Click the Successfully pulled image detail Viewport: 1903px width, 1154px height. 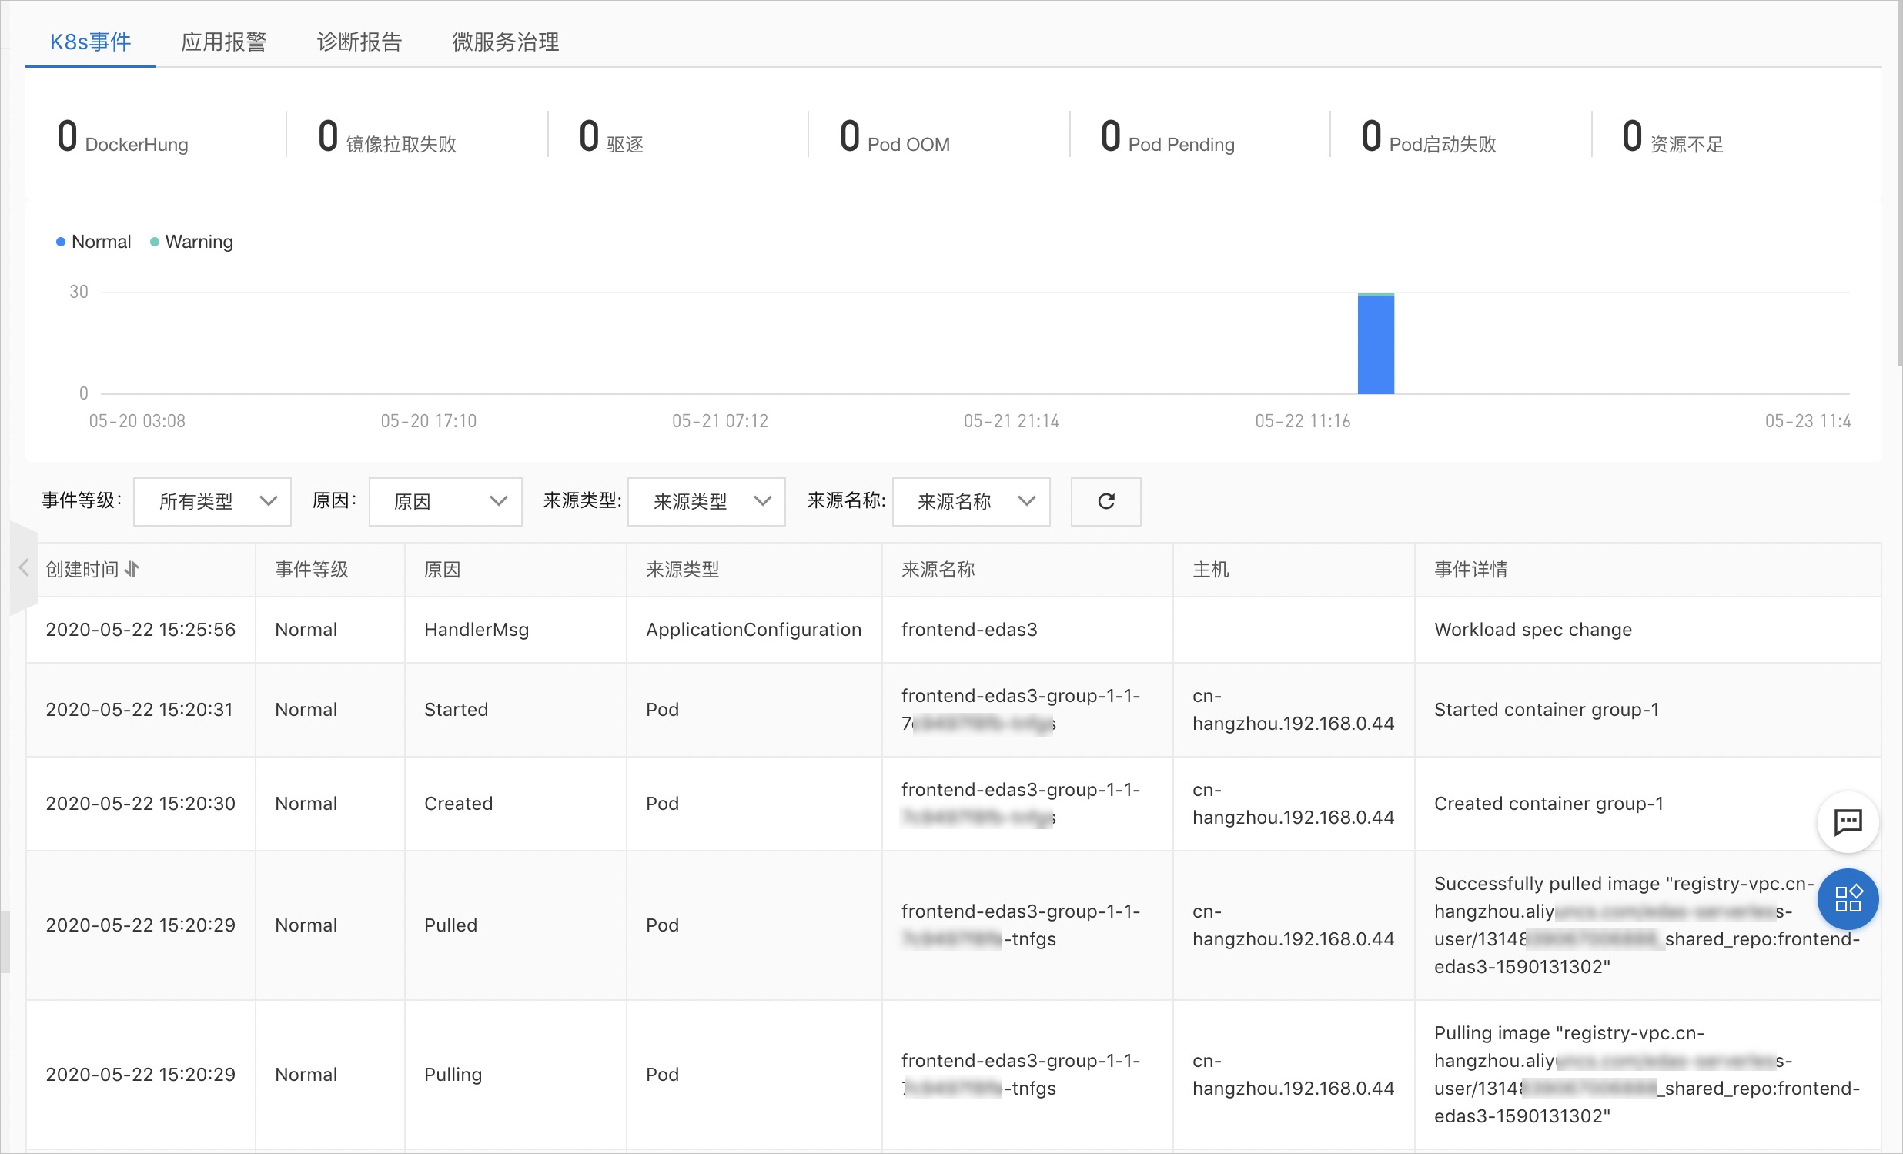(x=1647, y=925)
